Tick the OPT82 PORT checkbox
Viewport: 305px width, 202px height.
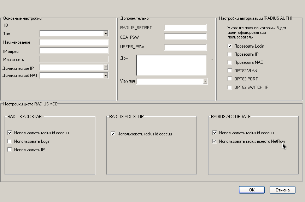pos(230,79)
